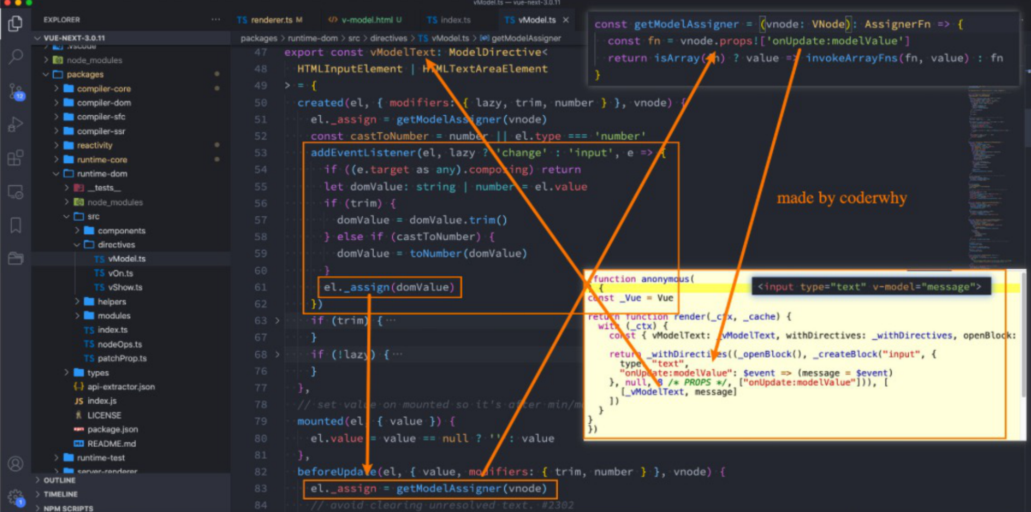The image size is (1031, 512).
Task: Click line number 53 in the gutter
Action: click(261, 153)
